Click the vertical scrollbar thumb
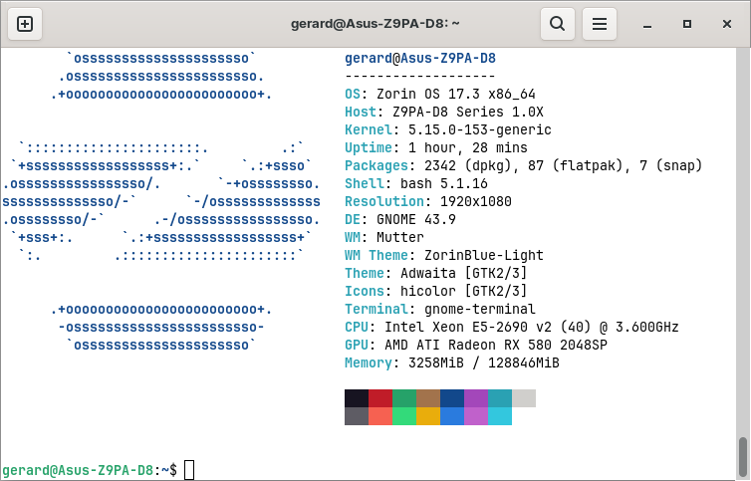 tap(743, 456)
